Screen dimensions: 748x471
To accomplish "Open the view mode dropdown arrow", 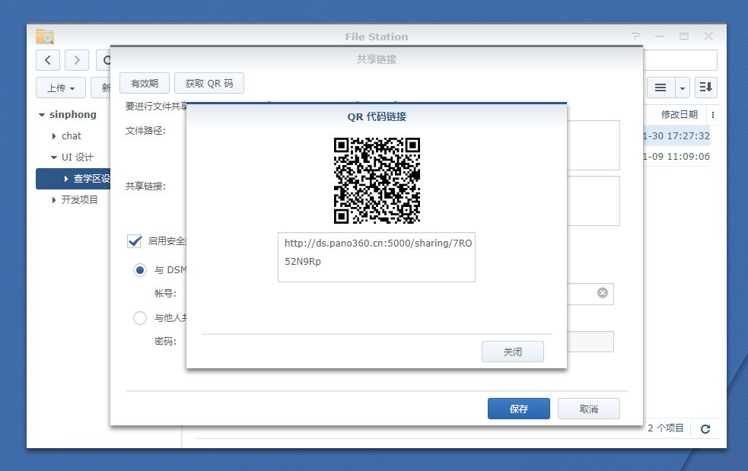I will pos(683,88).
